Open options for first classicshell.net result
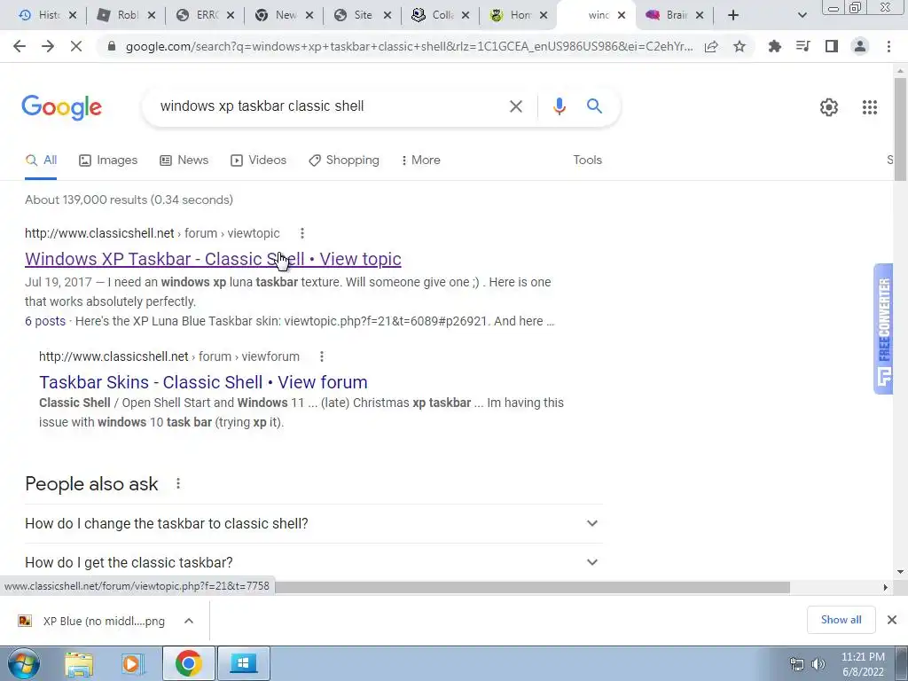This screenshot has width=908, height=681. tap(301, 233)
